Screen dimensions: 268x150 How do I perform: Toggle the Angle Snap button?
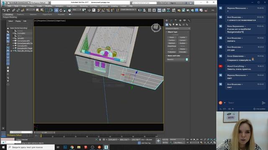(x=103, y=10)
